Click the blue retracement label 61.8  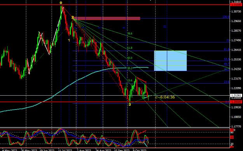(226, 50)
